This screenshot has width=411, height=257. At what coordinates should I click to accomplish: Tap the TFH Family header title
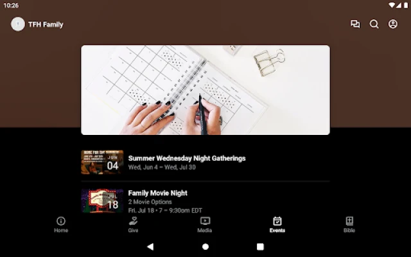click(x=46, y=24)
